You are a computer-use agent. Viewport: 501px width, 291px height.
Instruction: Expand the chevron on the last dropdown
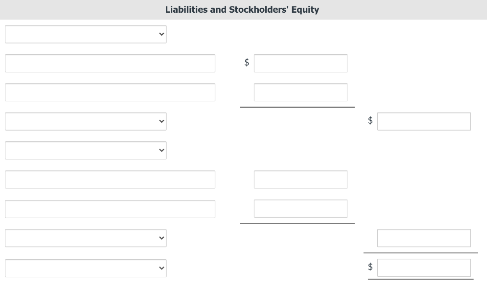click(161, 268)
